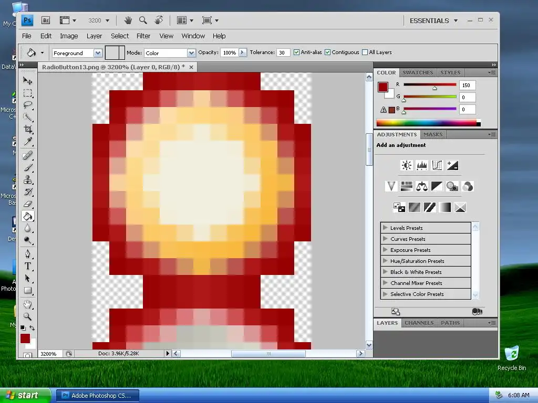The height and width of the screenshot is (403, 538).
Task: Select the Brush tool
Action: [x=27, y=167]
